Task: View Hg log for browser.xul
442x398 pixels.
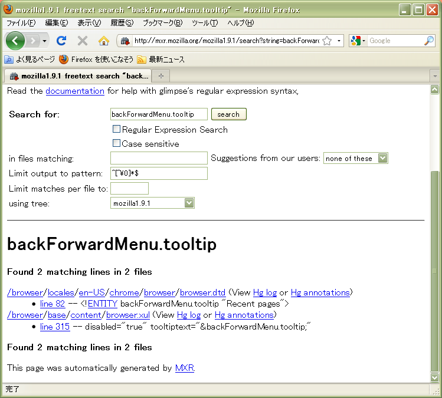Action: coord(189,315)
